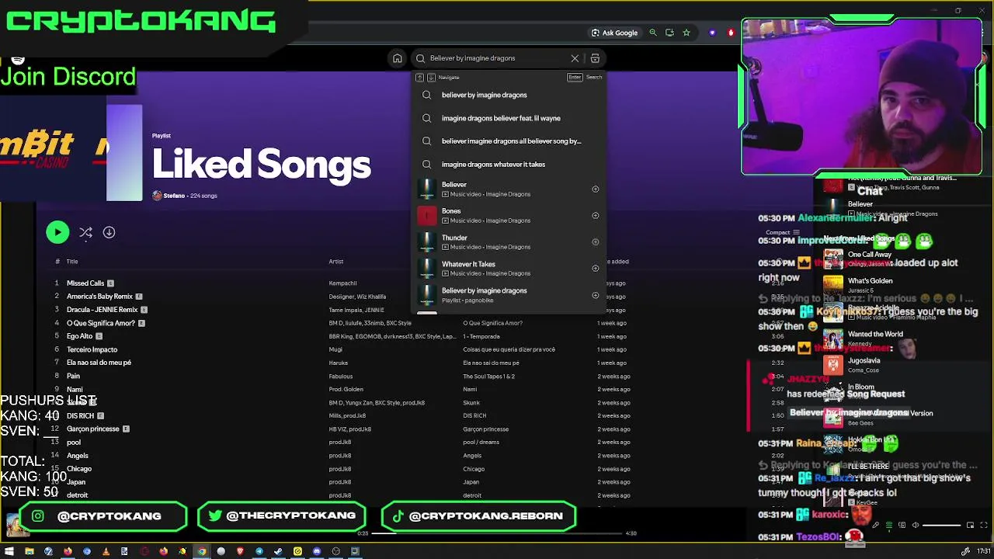Image resolution: width=994 pixels, height=559 pixels.
Task: Click the Liked Songs cover art
Action: tap(124, 153)
